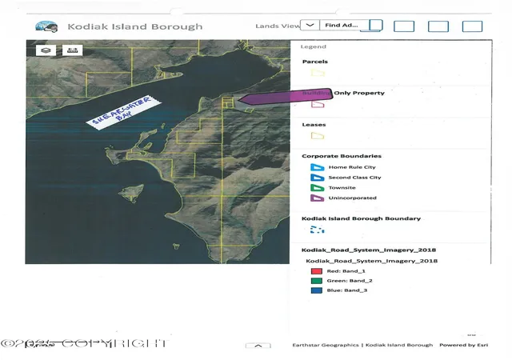Click the Shearwater Bay label on map
Screen dimensions: 512x360
point(123,112)
